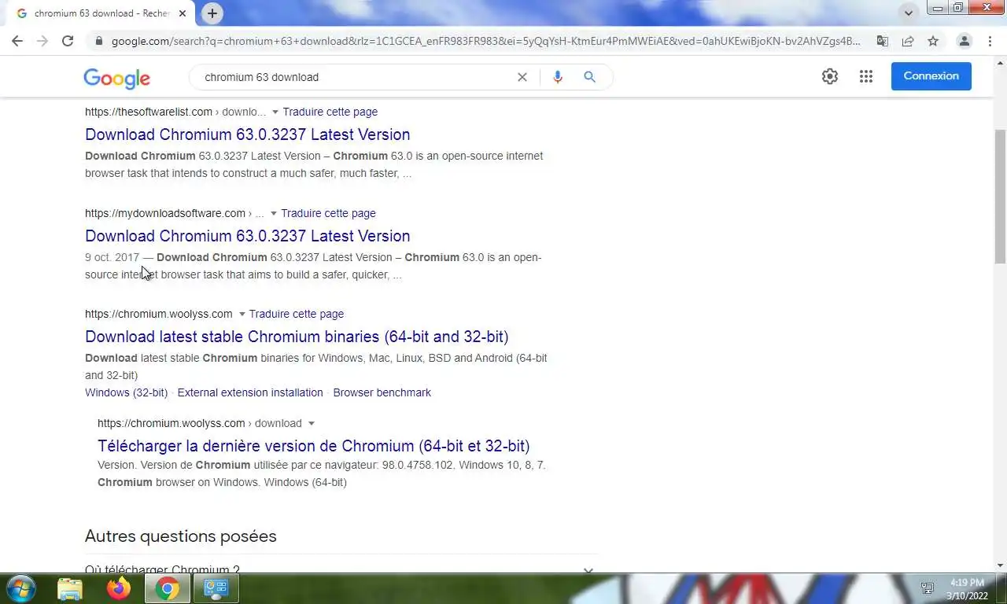Open a new browser tab
1007x604 pixels.
pos(212,13)
